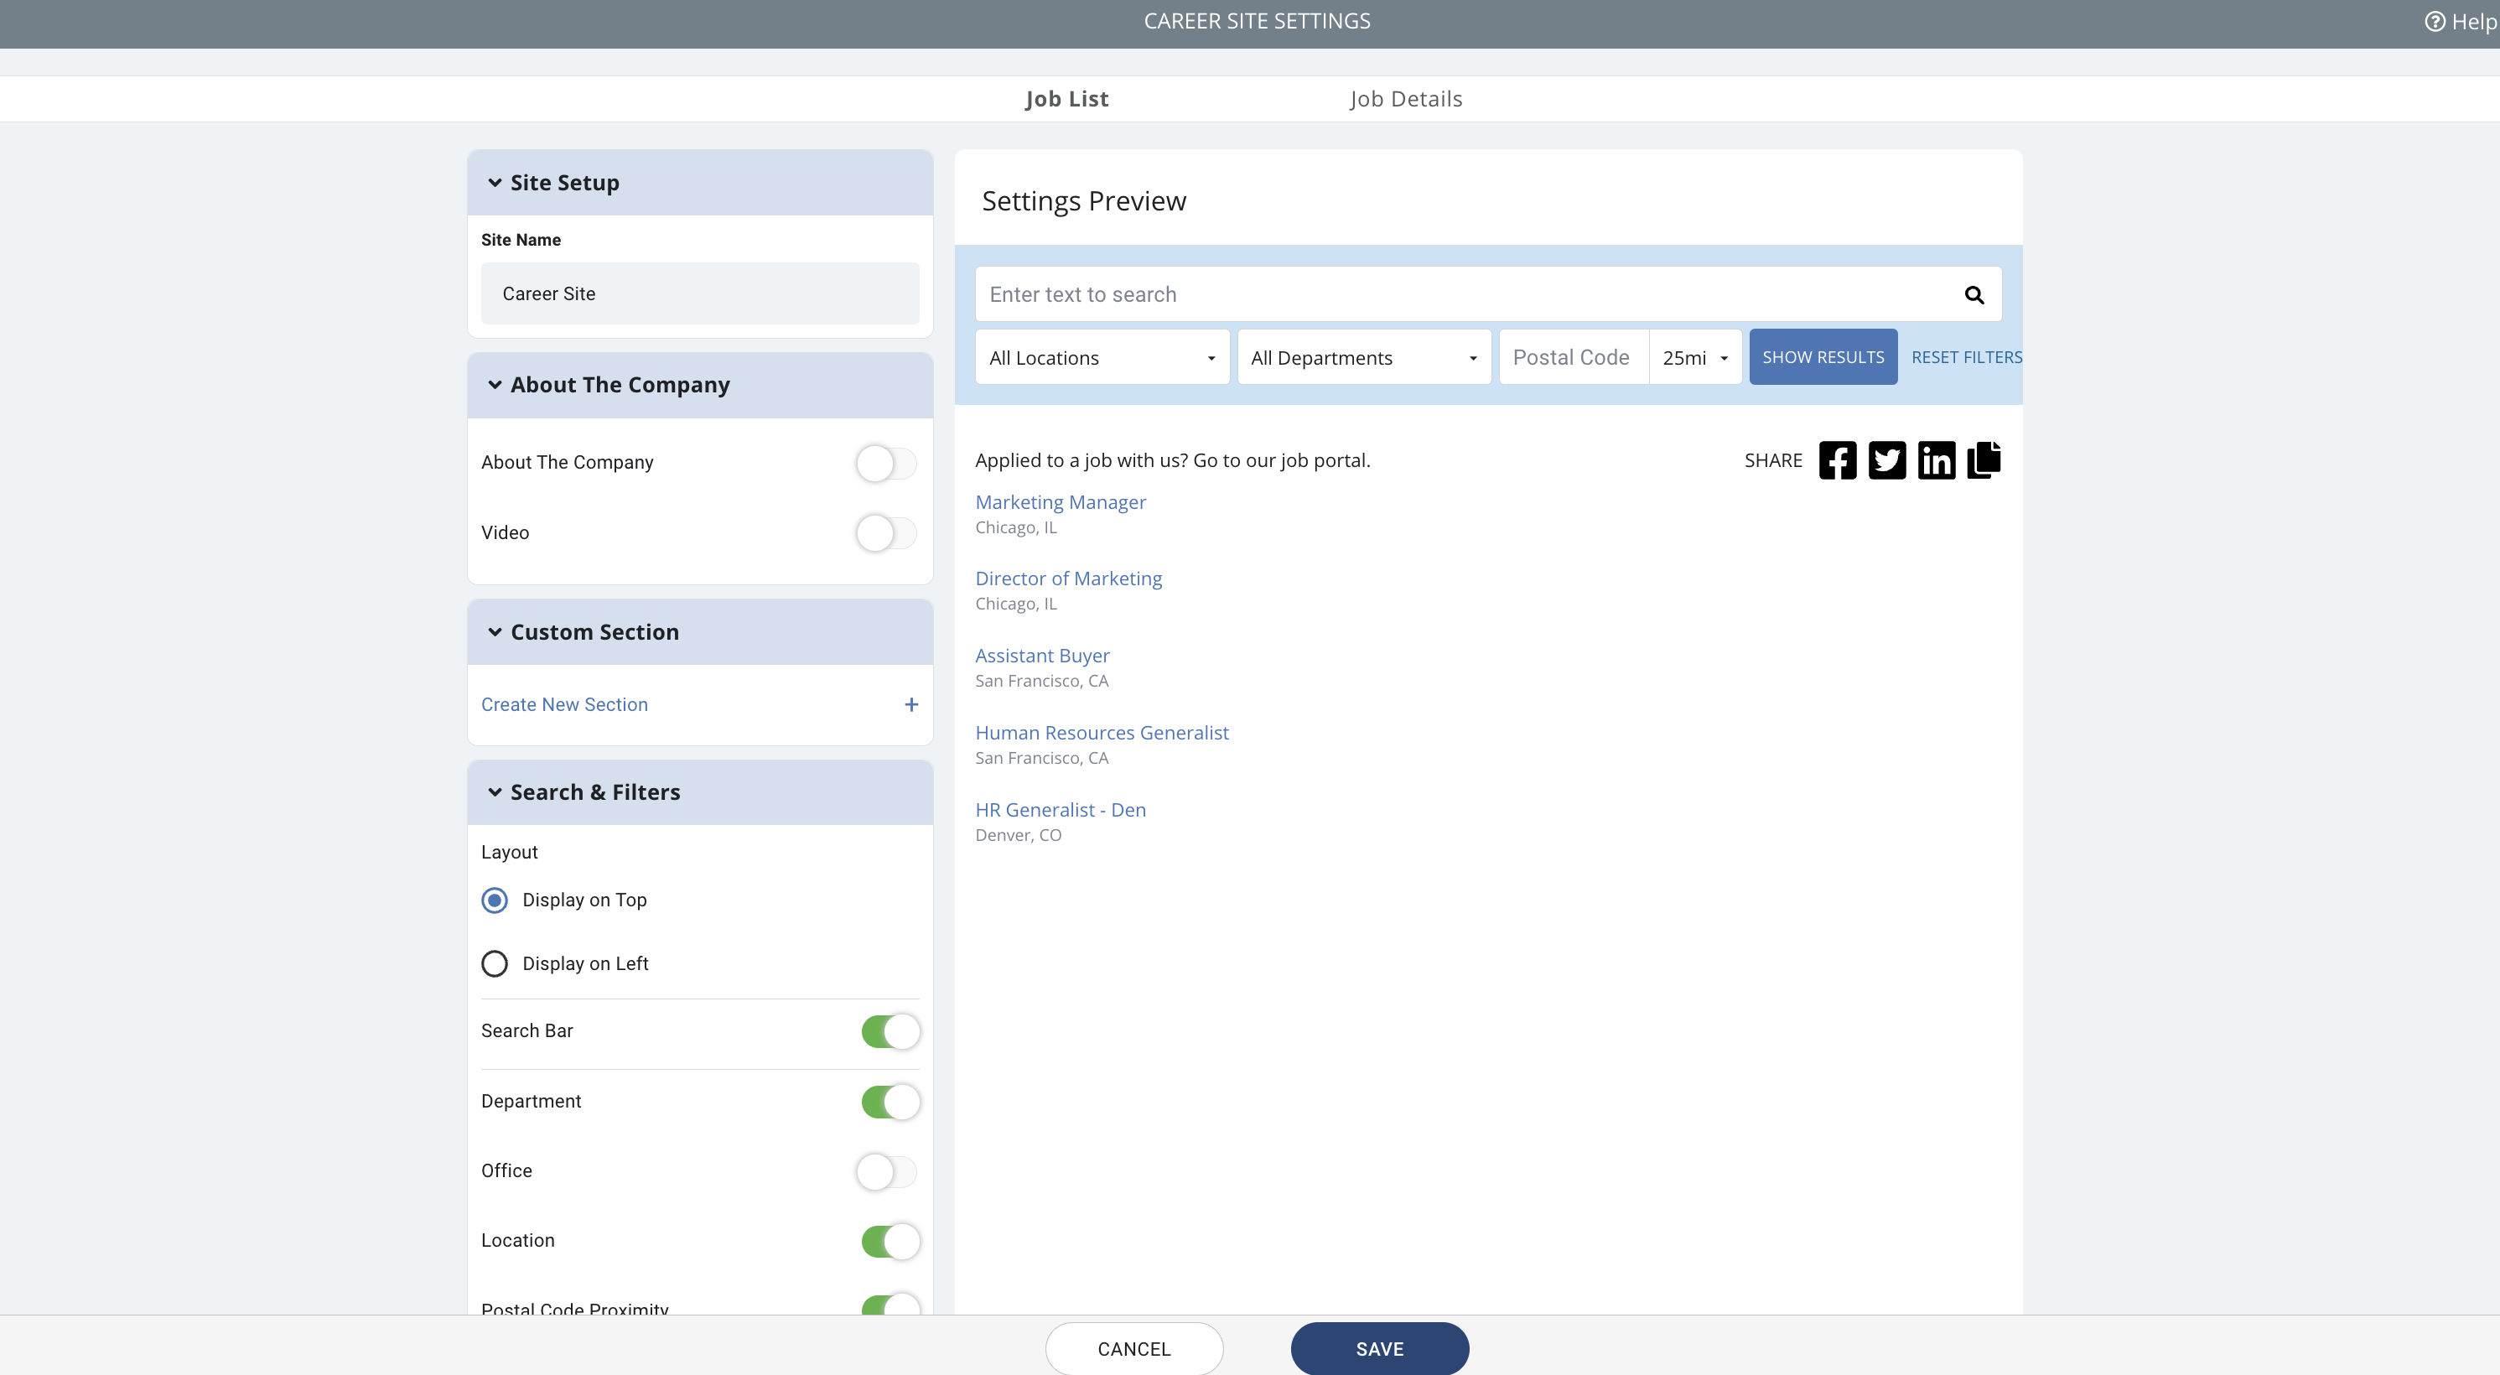Click the Postal Code input field
The width and height of the screenshot is (2500, 1375).
[x=1573, y=357]
